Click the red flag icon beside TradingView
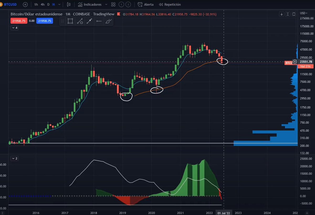The width and height of the screenshot is (315, 215). point(119,14)
